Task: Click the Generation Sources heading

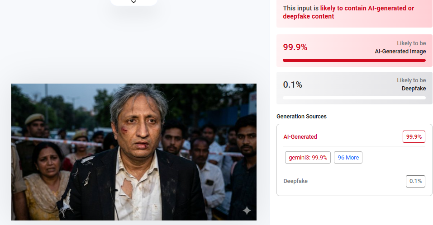Action: tap(301, 116)
